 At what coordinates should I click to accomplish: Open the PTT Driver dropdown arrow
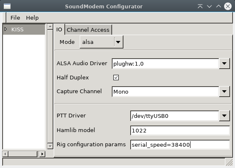[224, 116]
